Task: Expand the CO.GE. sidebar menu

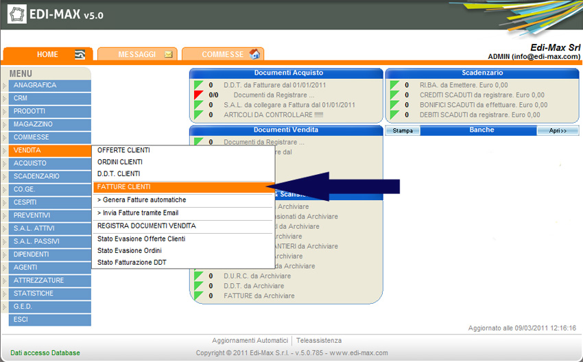Action: pos(5,190)
